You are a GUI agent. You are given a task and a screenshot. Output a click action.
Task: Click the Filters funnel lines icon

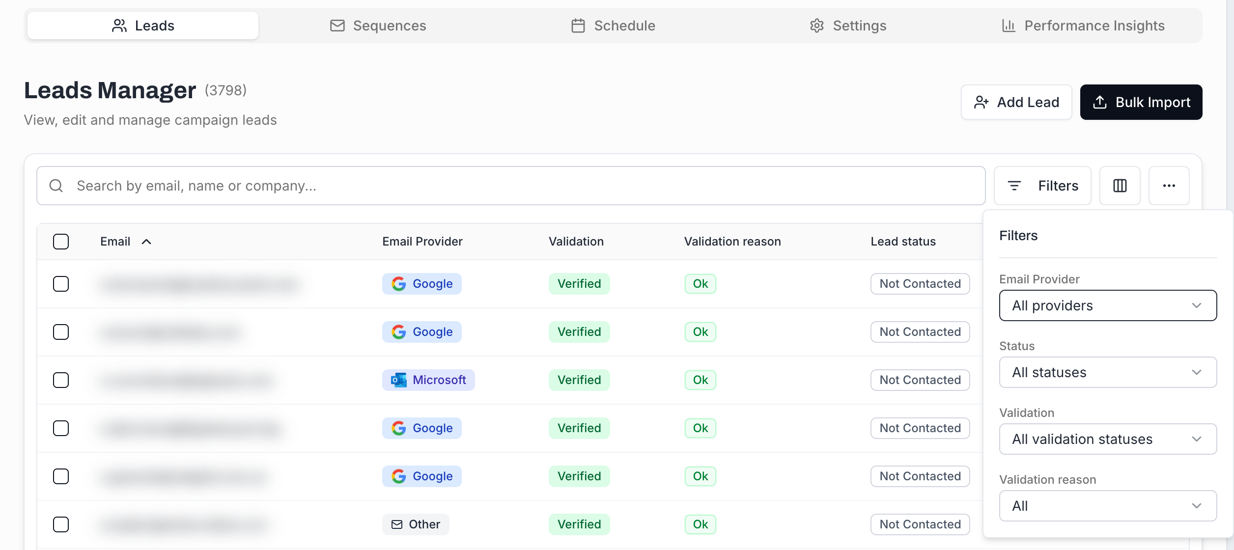1014,186
